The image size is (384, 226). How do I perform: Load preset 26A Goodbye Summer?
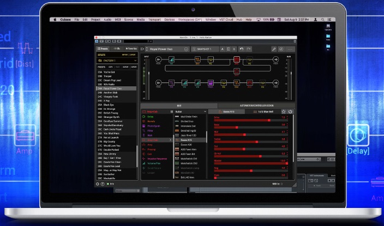116,121
